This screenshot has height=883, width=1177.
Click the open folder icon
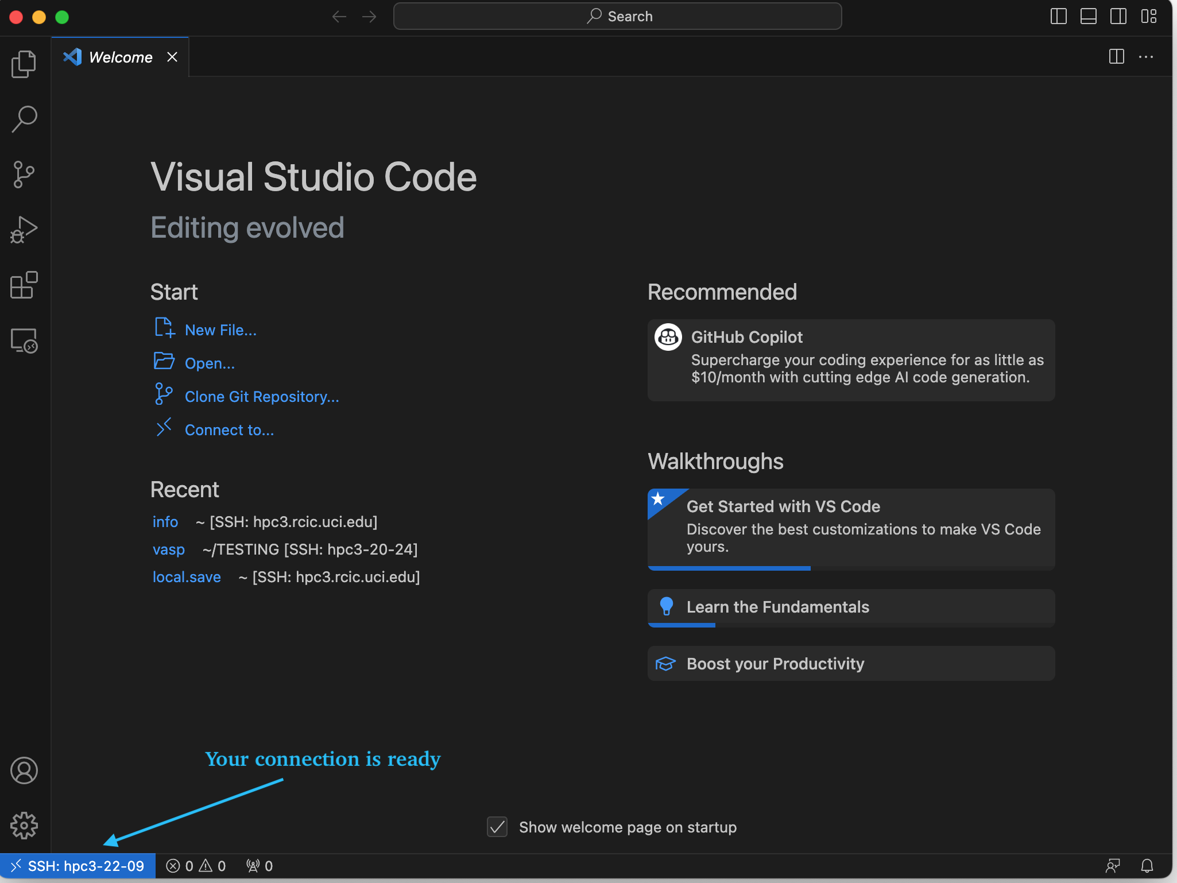point(164,361)
